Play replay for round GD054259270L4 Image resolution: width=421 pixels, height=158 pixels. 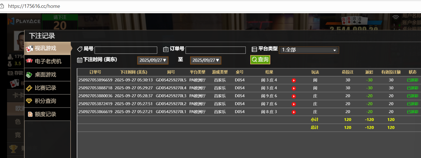294,88
